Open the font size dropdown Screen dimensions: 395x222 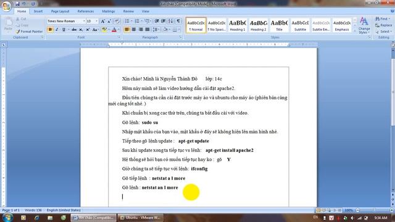(x=96, y=22)
